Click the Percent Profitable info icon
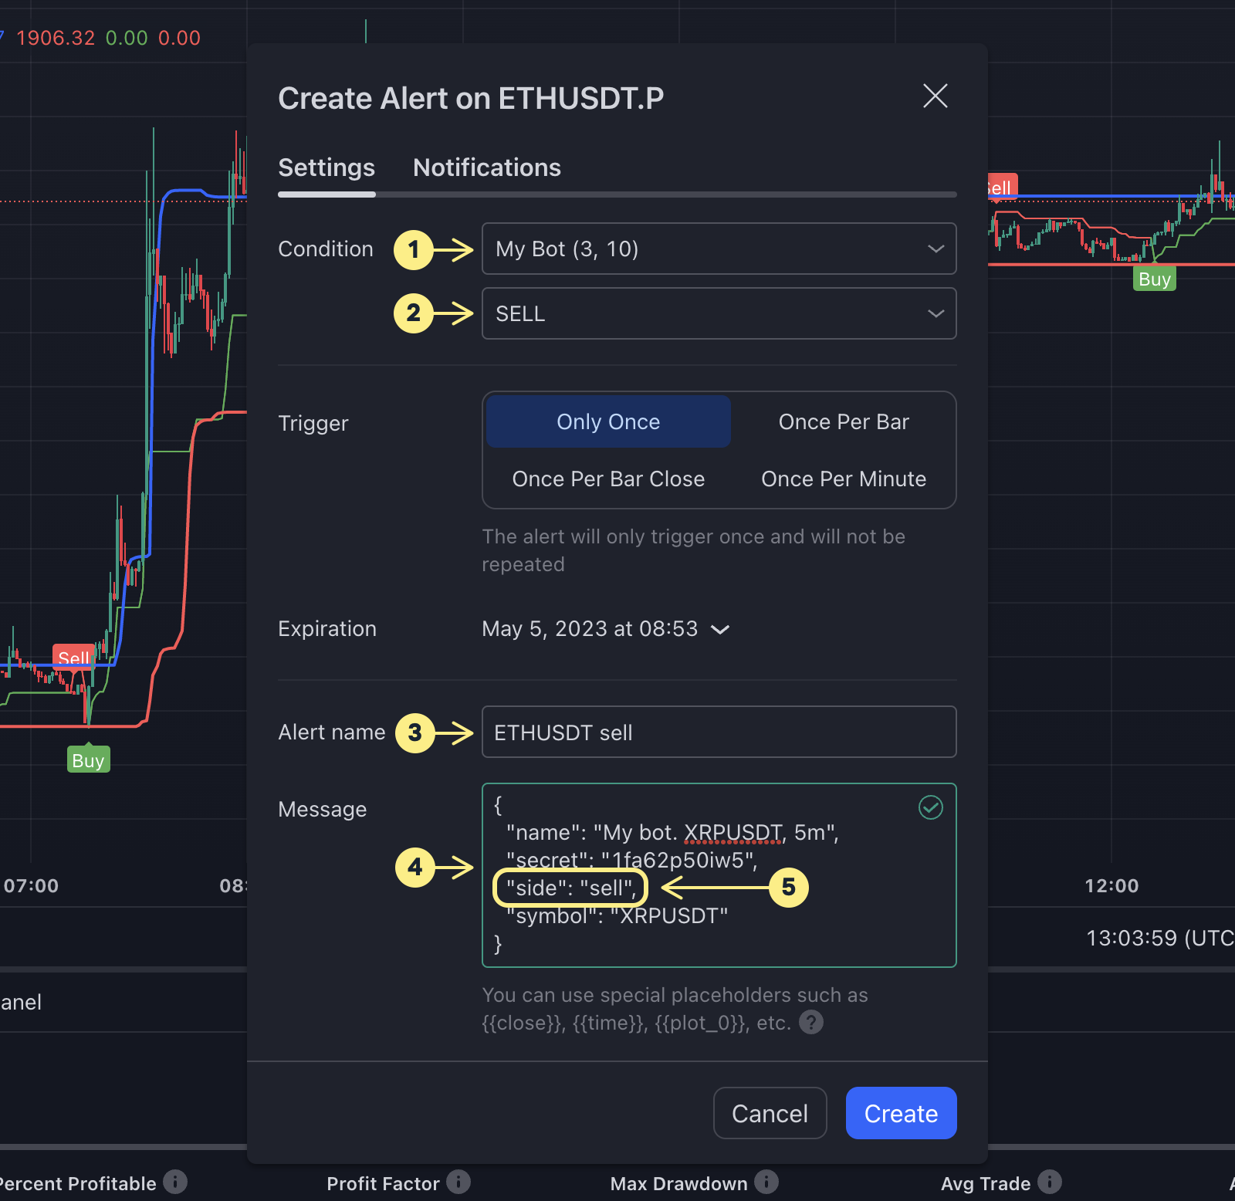Viewport: 1235px width, 1201px height. point(175,1182)
